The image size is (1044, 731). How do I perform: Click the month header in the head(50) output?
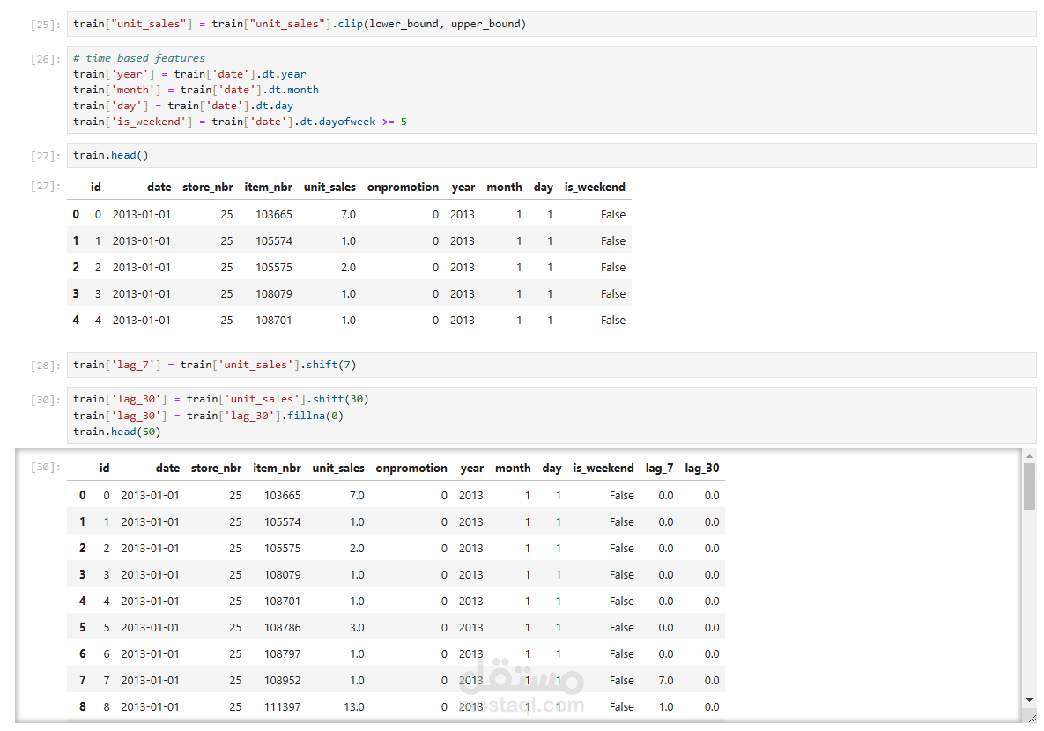pyautogui.click(x=513, y=468)
